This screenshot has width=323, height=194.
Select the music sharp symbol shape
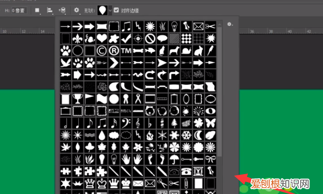tap(162, 123)
